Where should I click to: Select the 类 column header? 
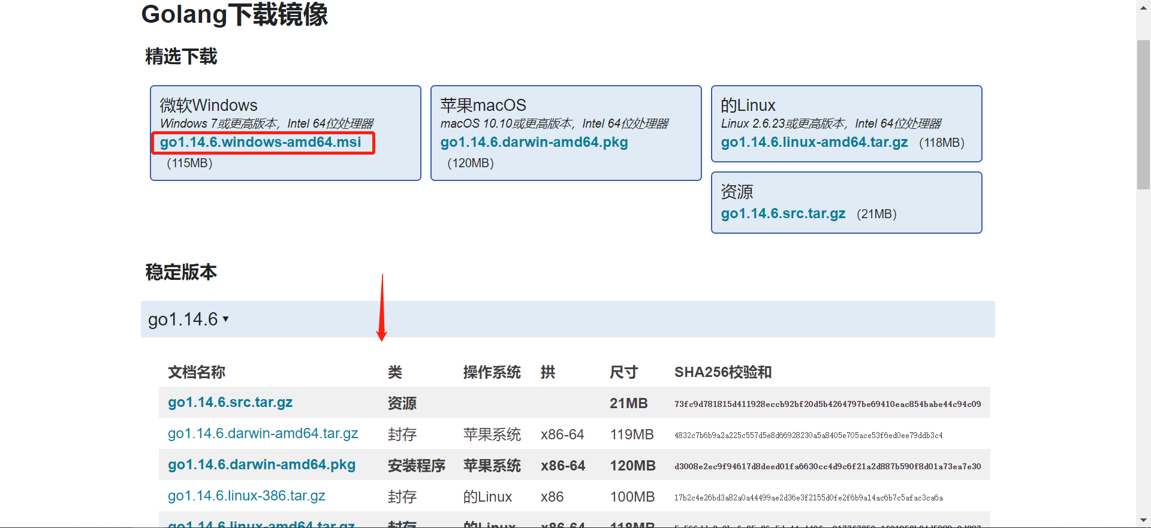pyautogui.click(x=395, y=372)
